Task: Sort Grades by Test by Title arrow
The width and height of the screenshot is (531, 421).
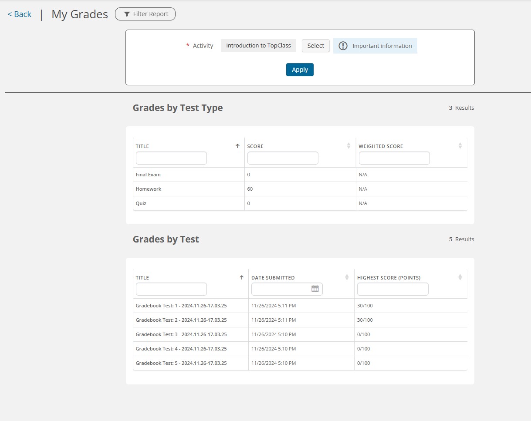Action: pos(242,277)
